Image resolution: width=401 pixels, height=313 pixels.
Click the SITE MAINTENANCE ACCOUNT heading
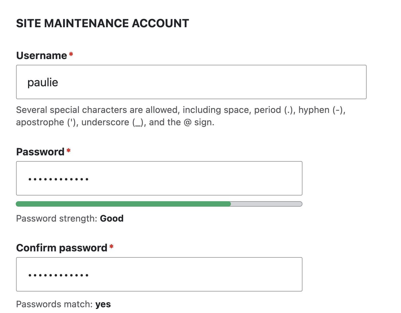click(103, 23)
